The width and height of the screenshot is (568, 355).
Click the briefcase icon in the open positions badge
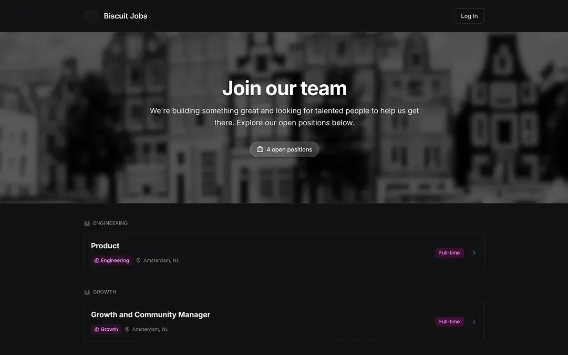260,149
